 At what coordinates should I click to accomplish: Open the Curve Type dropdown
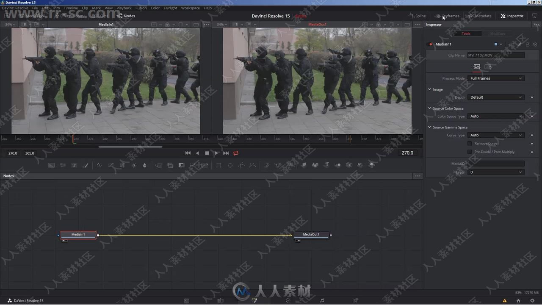click(x=496, y=135)
